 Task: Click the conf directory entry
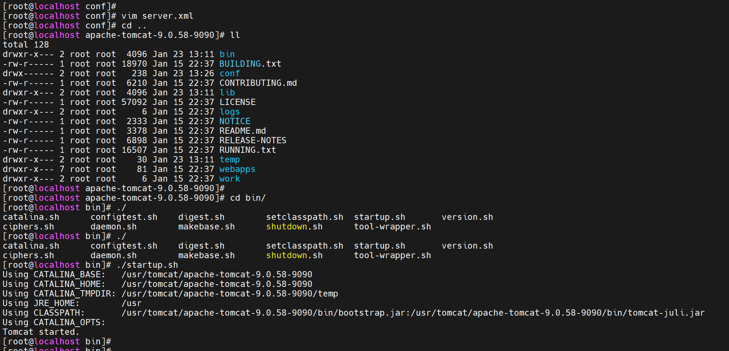point(229,73)
